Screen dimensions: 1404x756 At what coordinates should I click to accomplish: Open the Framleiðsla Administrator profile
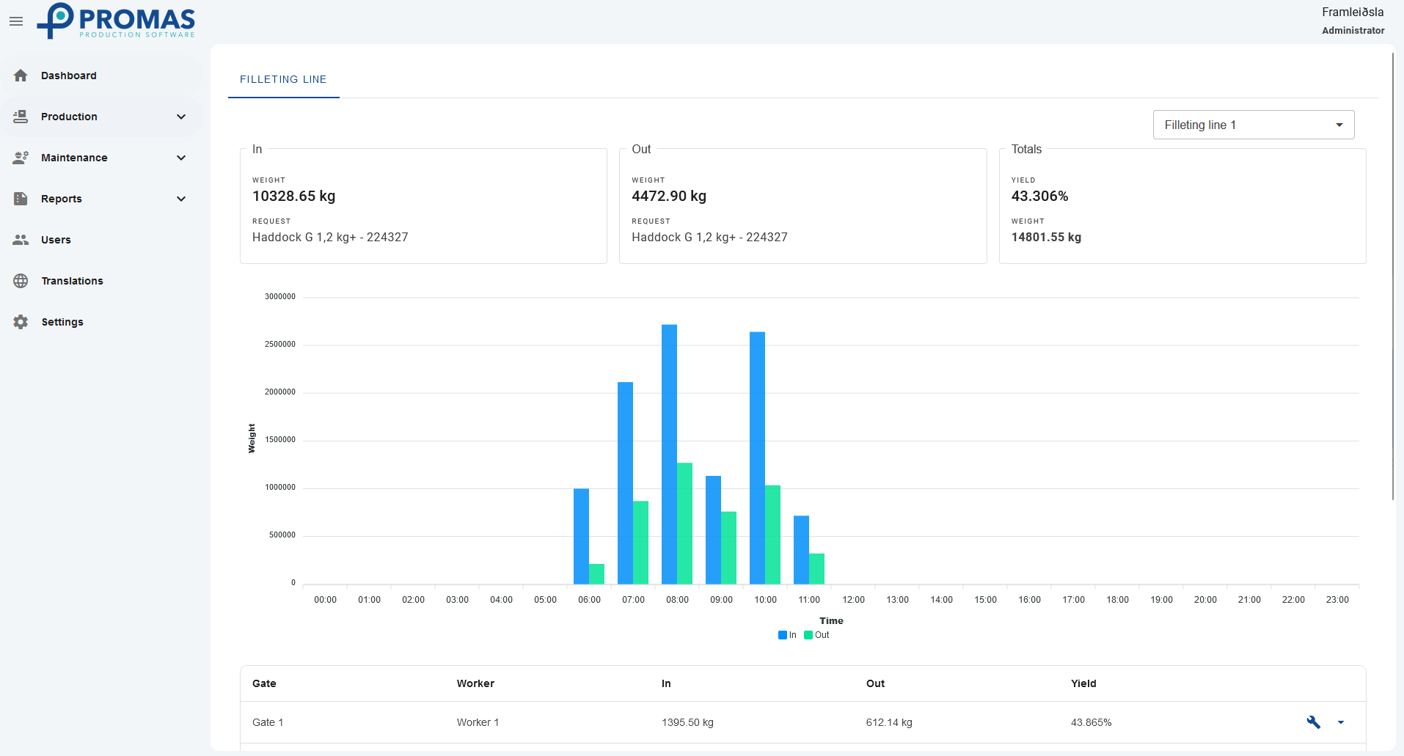[1353, 21]
